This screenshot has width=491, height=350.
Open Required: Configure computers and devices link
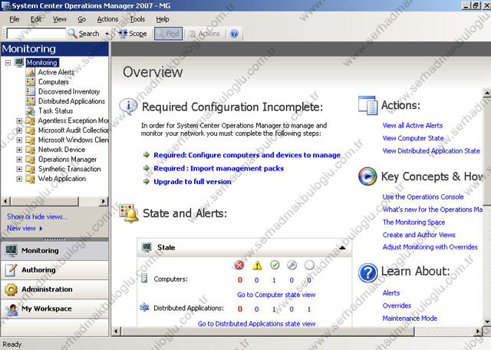247,155
